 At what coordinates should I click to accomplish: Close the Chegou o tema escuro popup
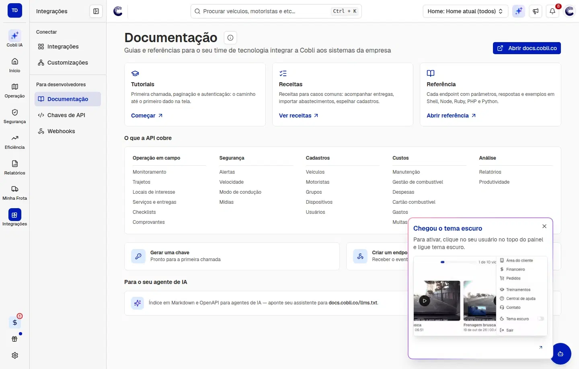(544, 226)
